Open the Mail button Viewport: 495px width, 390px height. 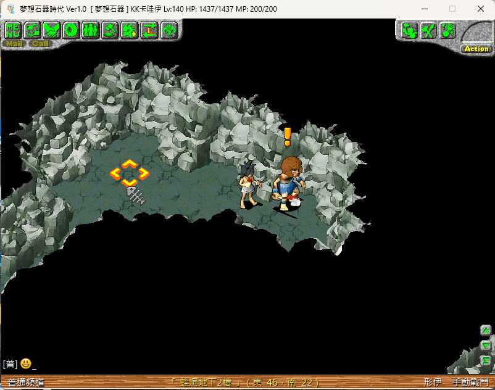[15, 44]
